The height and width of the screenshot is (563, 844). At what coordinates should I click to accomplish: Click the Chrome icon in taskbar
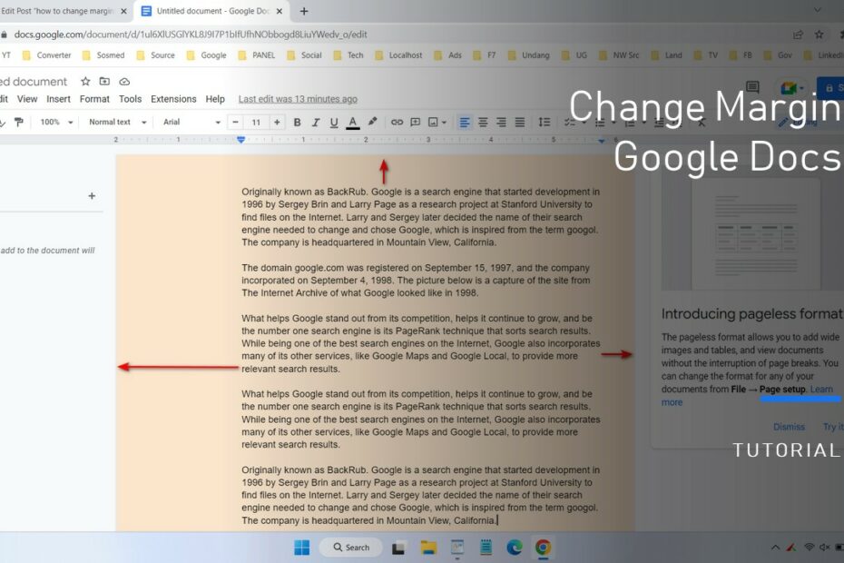(x=543, y=548)
